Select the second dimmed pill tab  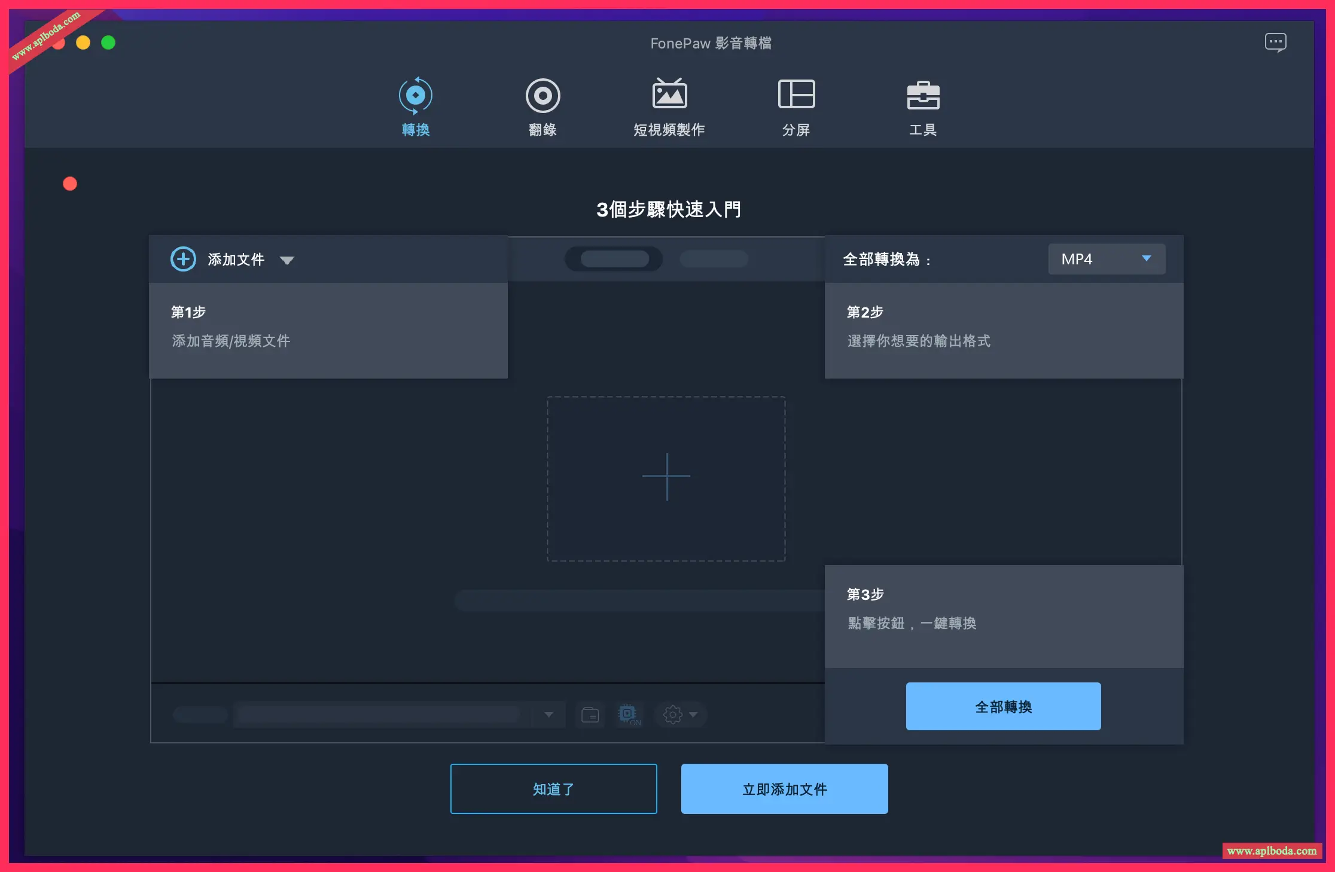pyautogui.click(x=714, y=259)
